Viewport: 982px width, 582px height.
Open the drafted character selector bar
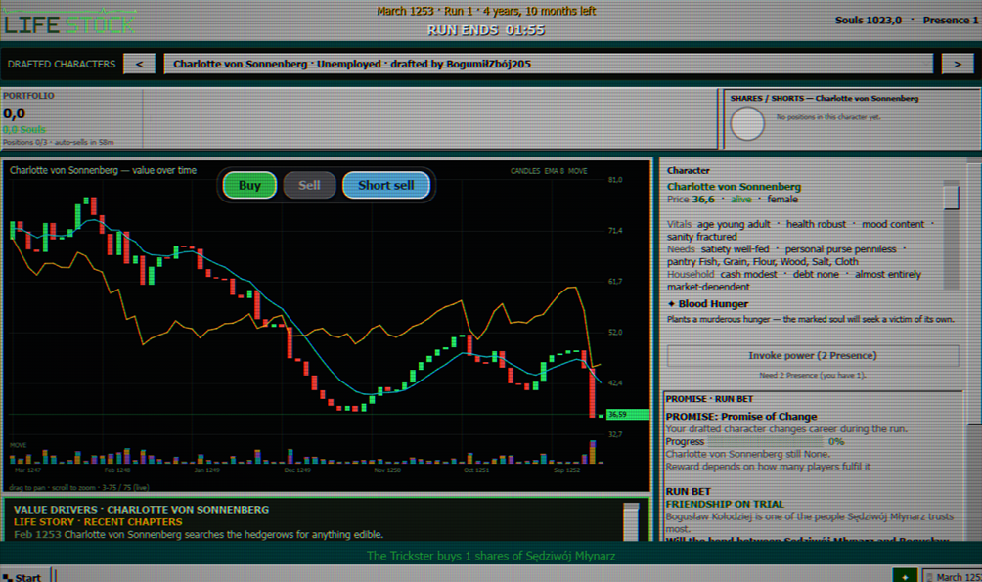point(548,64)
